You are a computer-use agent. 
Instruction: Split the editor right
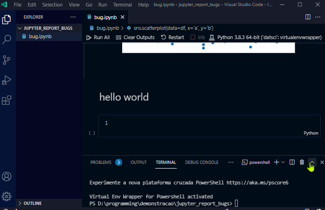(x=308, y=17)
